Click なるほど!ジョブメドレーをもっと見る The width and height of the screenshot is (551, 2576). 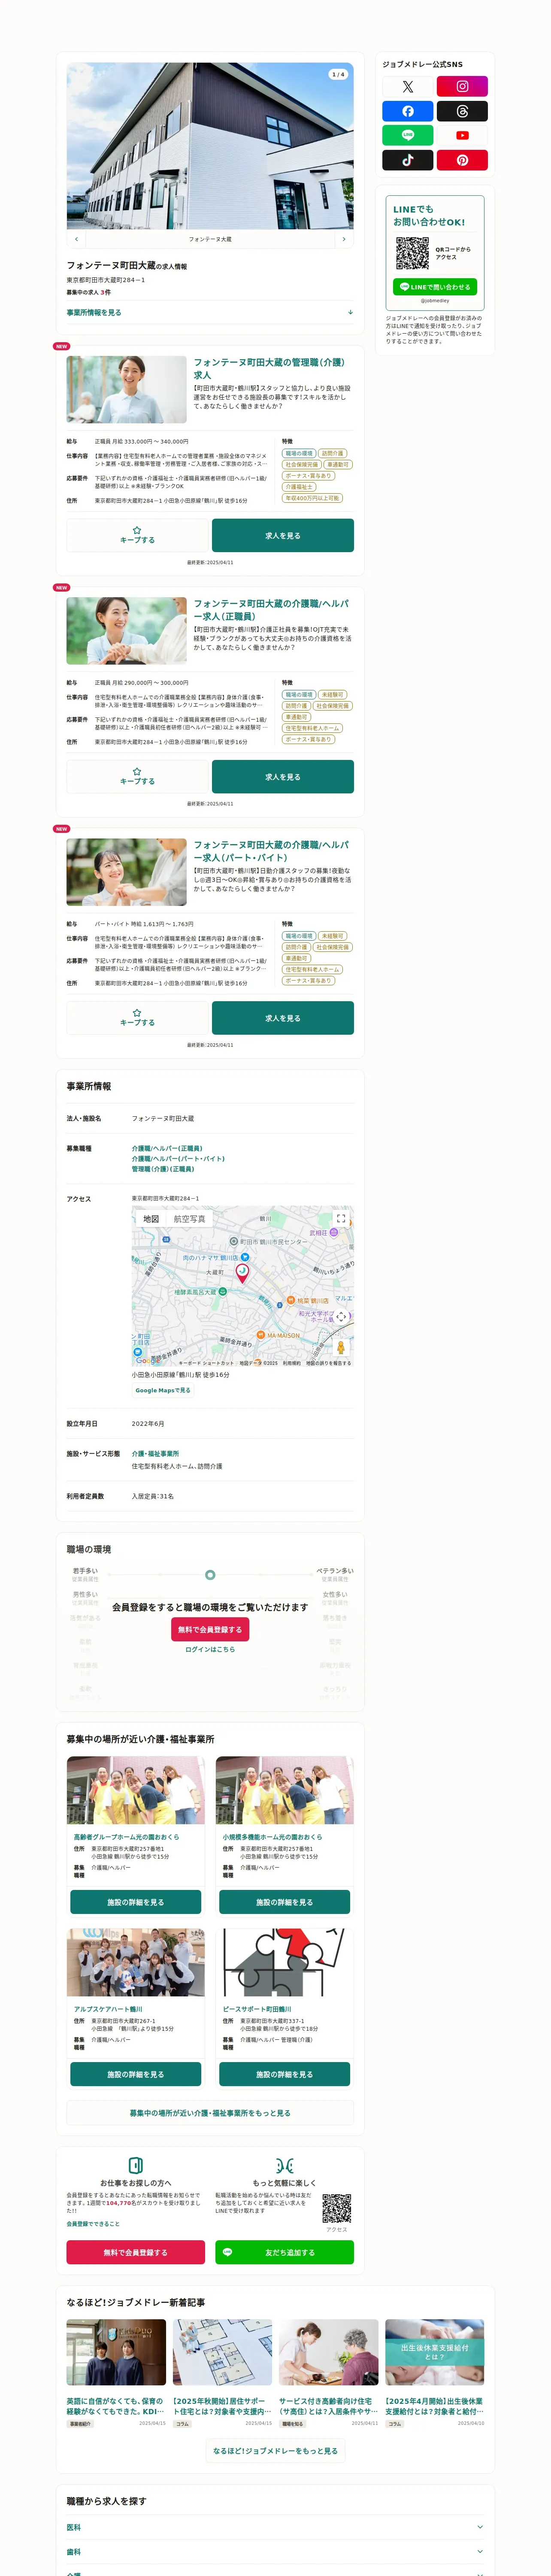click(275, 2451)
